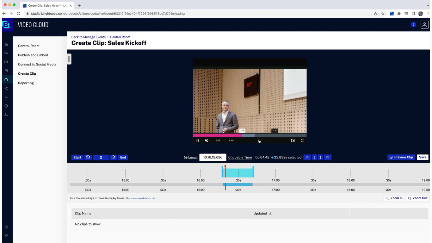This screenshot has height=243, width=432.
Task: Open the Upload module in sidebar
Action: [x=6, y=53]
